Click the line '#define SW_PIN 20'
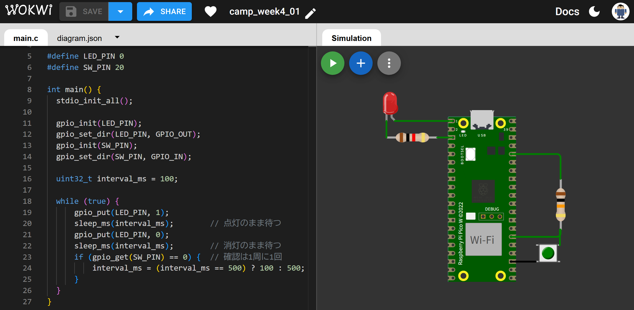The image size is (634, 310). [x=85, y=67]
